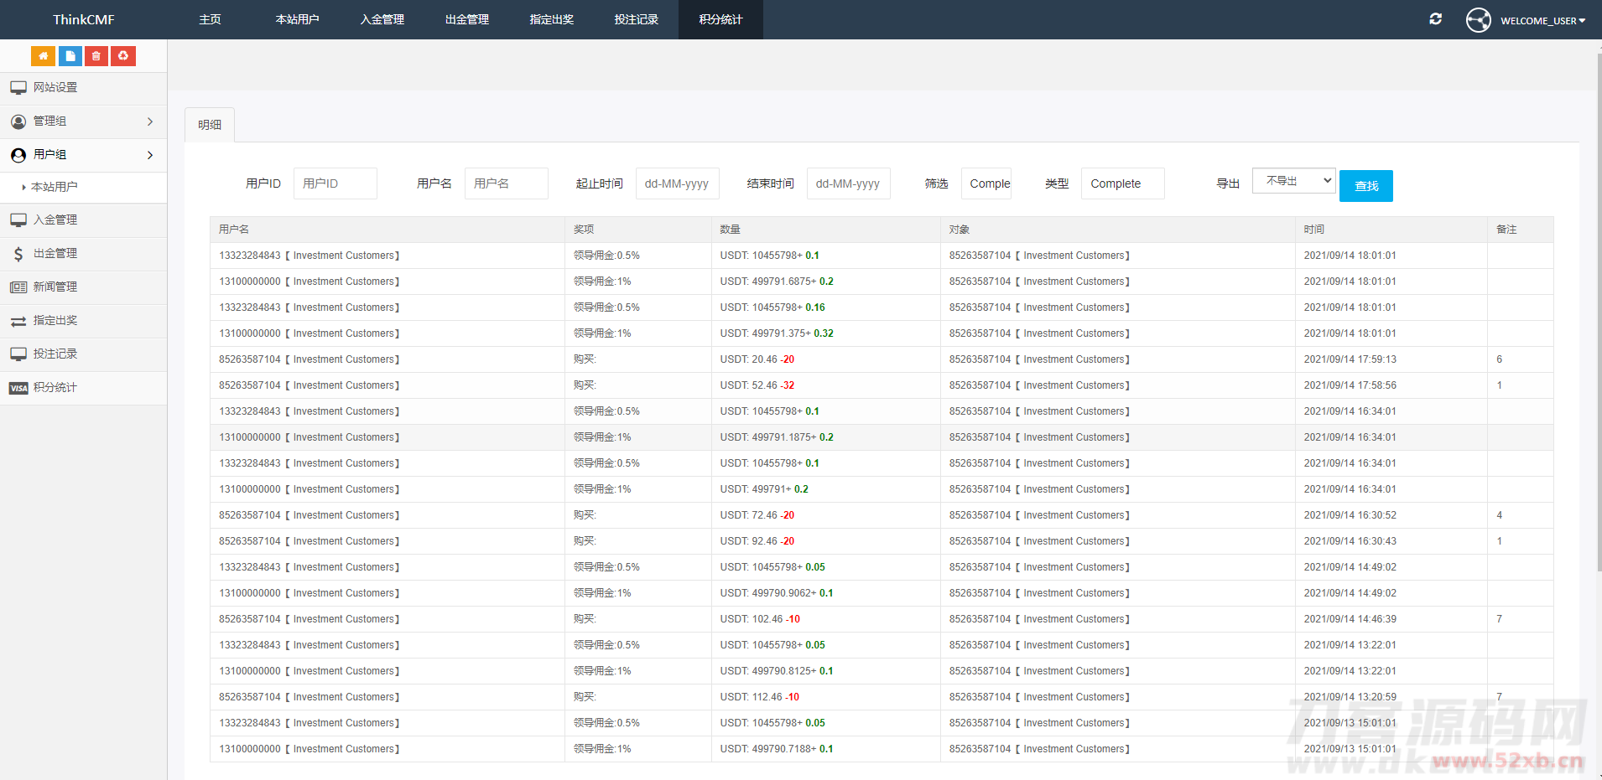This screenshot has height=780, width=1602.
Task: Select the 明细 tab
Action: [210, 125]
